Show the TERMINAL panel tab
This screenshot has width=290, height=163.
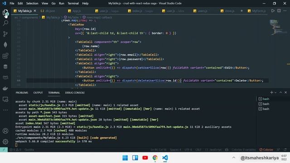pyautogui.click(x=54, y=92)
